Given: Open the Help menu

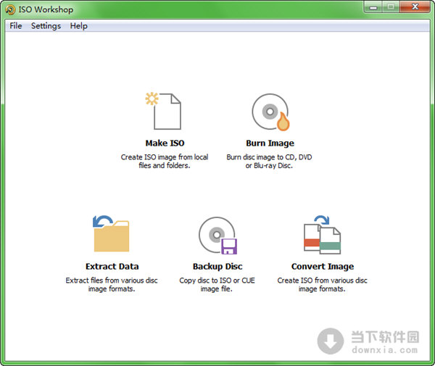Looking at the screenshot, I should (x=79, y=26).
